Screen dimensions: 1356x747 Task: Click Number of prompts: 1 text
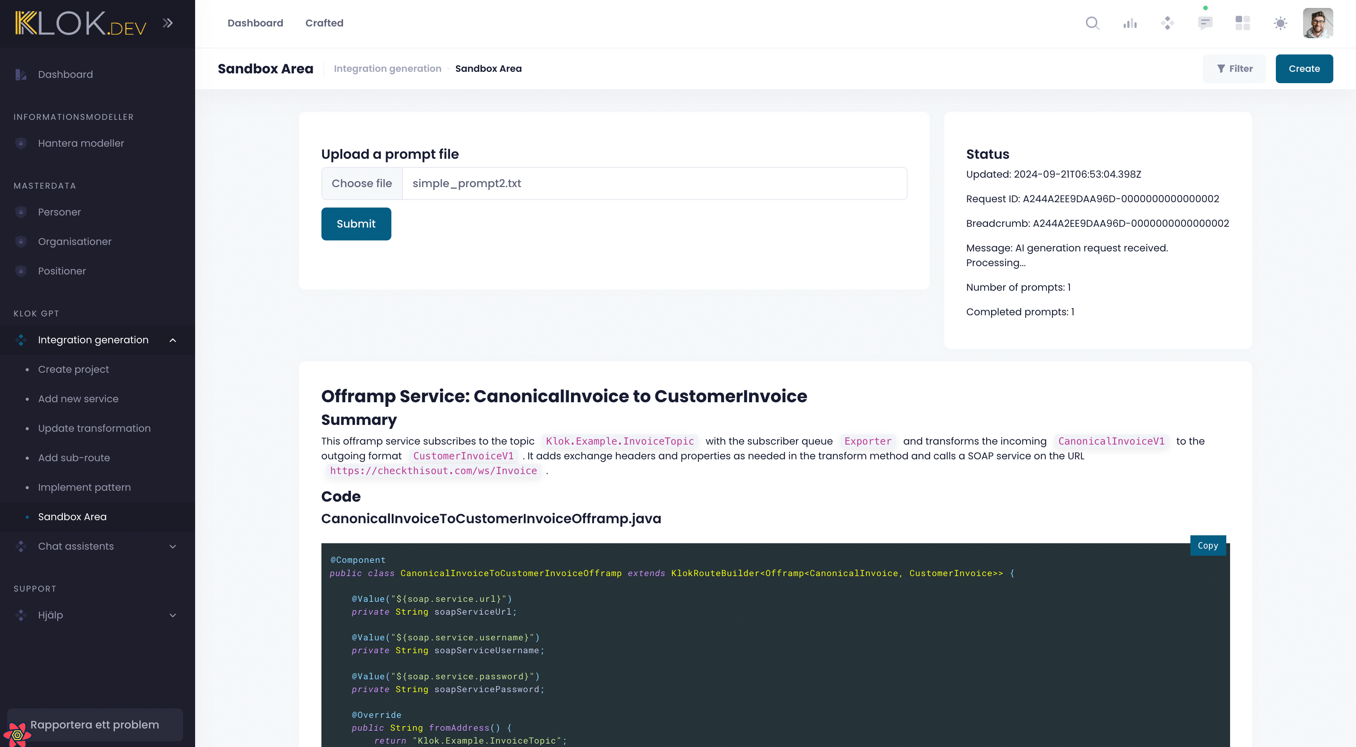point(1018,287)
